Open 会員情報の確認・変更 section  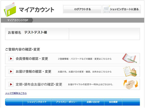(x=72, y=58)
